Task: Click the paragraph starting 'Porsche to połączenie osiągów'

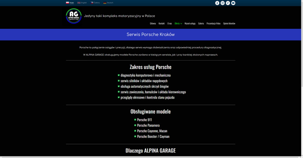Action: (x=150, y=47)
